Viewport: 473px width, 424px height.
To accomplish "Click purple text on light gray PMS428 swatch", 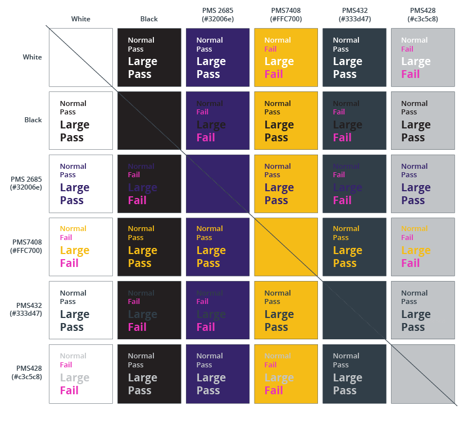I will point(422,183).
